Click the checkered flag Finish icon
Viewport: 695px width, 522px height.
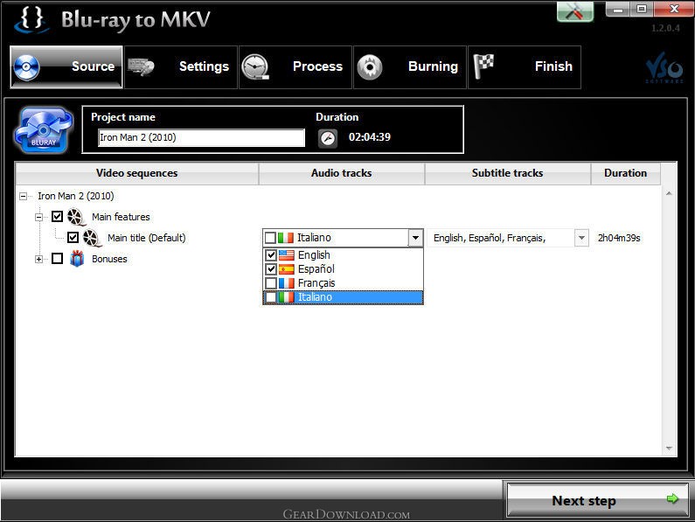484,66
